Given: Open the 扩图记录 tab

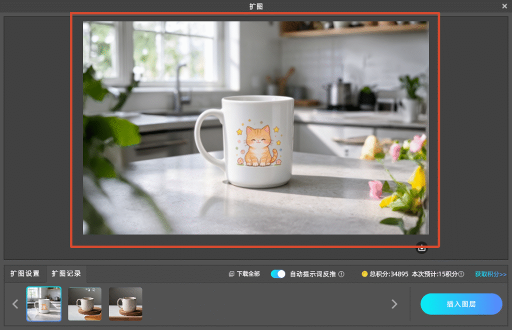Looking at the screenshot, I should tap(66, 273).
